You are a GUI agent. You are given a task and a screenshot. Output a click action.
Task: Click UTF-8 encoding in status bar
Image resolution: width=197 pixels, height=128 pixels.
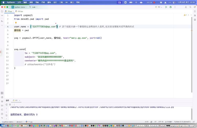pos(161,122)
